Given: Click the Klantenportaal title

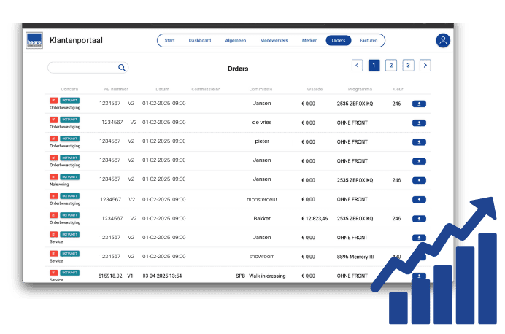Looking at the screenshot, I should [x=76, y=40].
